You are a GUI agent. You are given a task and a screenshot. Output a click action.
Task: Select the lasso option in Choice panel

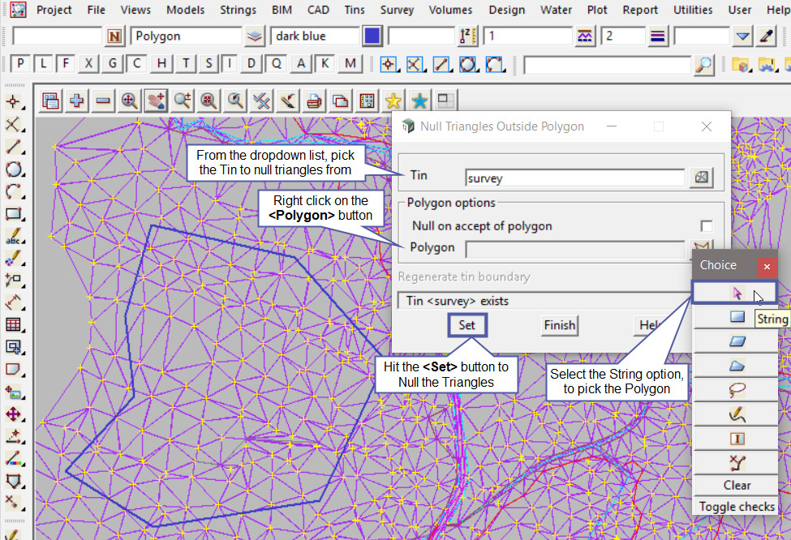[736, 390]
